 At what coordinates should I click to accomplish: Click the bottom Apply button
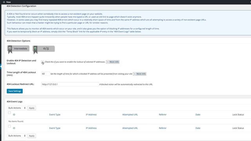click(31, 136)
